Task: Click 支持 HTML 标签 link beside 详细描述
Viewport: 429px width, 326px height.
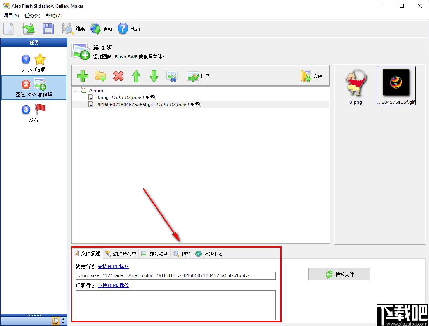Action: point(113,285)
